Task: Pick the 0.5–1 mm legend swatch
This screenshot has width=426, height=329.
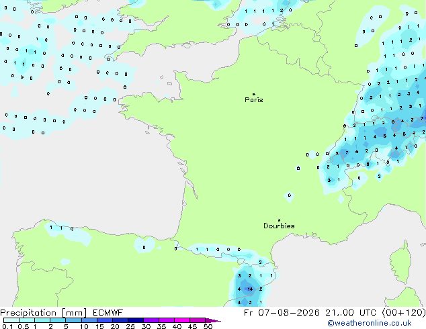Action: point(27,320)
